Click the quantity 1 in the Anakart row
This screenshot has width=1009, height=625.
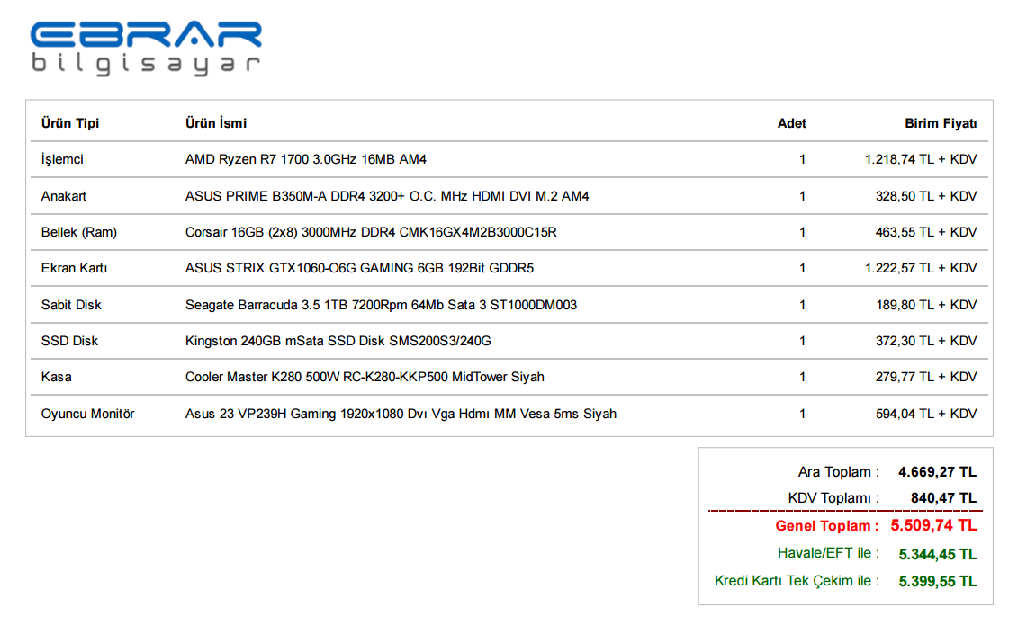803,196
